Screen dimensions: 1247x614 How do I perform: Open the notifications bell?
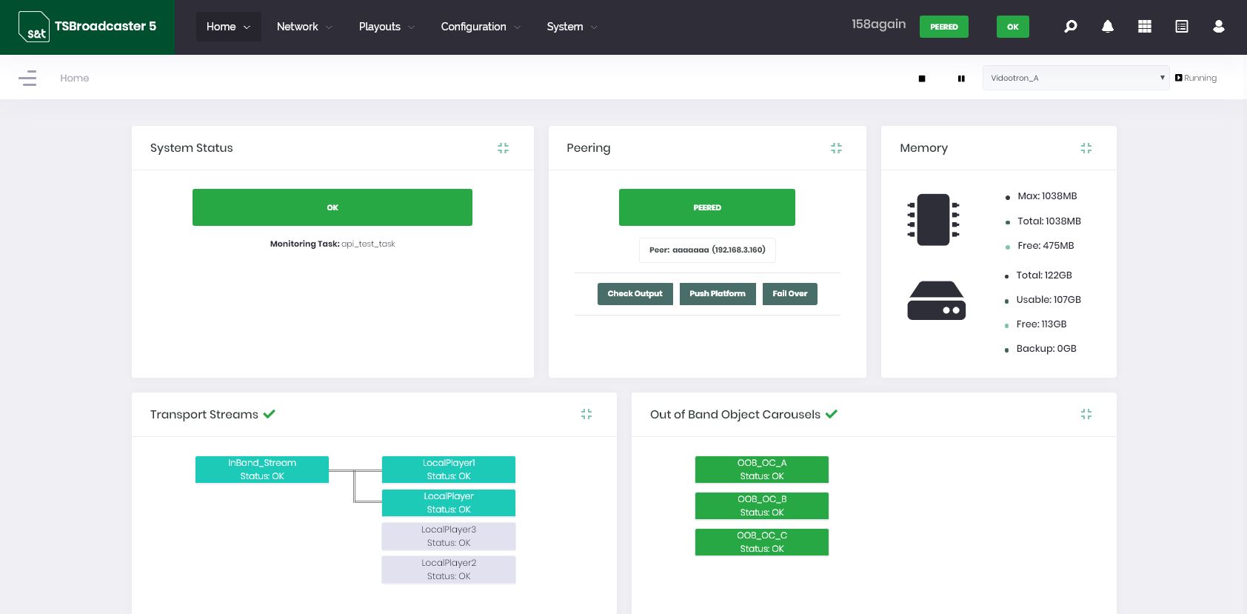pyautogui.click(x=1107, y=27)
